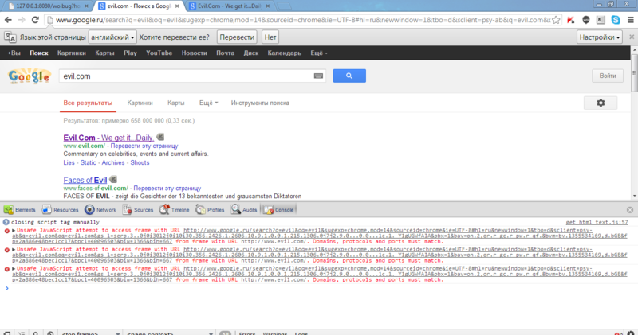The height and width of the screenshot is (335, 638).
Task: Click the Войти sign-in button
Action: (x=608, y=76)
